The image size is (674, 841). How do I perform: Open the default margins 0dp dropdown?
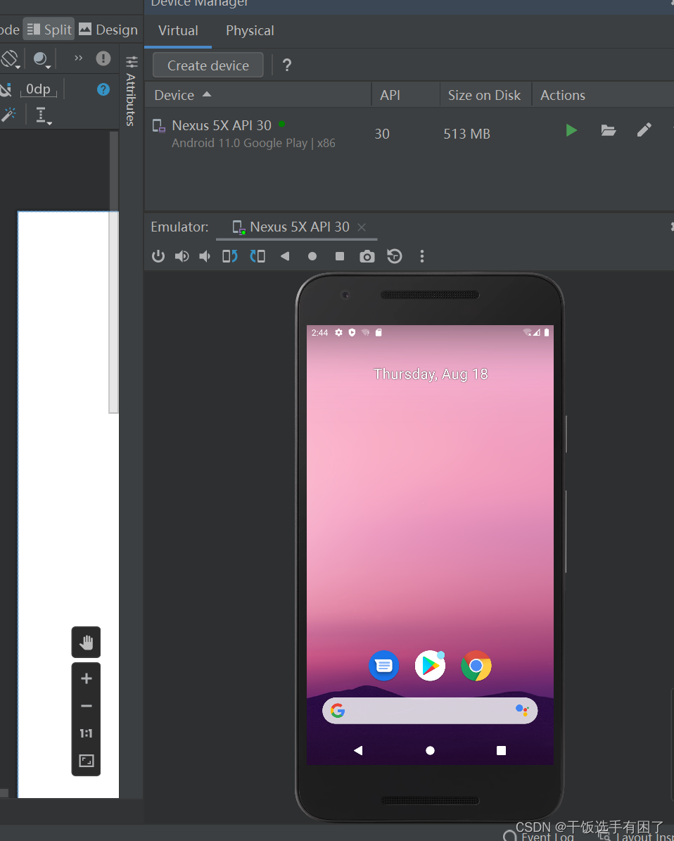coord(39,89)
